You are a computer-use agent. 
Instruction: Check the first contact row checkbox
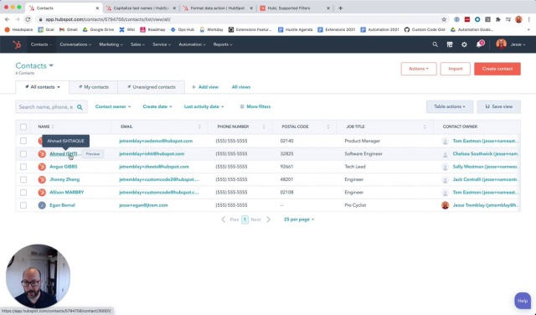click(x=23, y=141)
